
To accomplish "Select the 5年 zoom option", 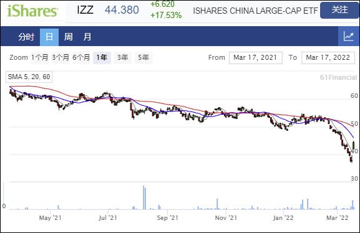I will [x=144, y=57].
